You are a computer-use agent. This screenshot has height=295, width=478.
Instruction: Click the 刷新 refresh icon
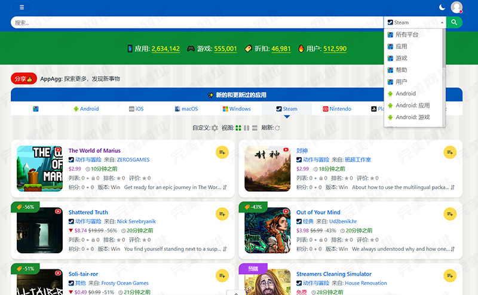[x=277, y=128]
